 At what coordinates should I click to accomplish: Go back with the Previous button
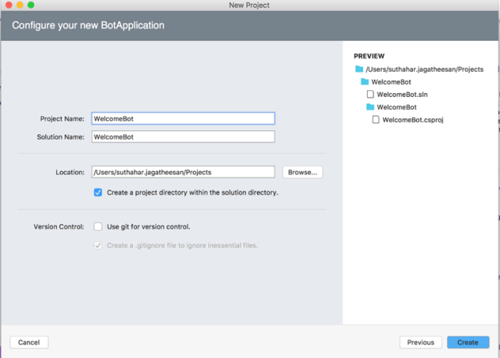421,343
